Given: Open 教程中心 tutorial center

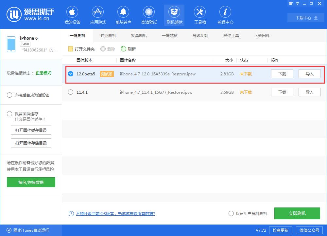Looking at the screenshot, I should 225,15.
